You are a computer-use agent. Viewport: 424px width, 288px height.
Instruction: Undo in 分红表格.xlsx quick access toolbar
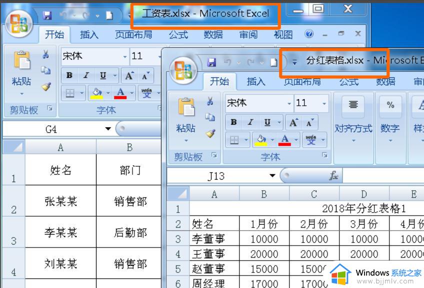227,62
